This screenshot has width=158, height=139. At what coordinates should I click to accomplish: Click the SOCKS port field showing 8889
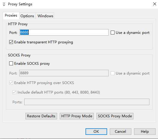click(64, 73)
